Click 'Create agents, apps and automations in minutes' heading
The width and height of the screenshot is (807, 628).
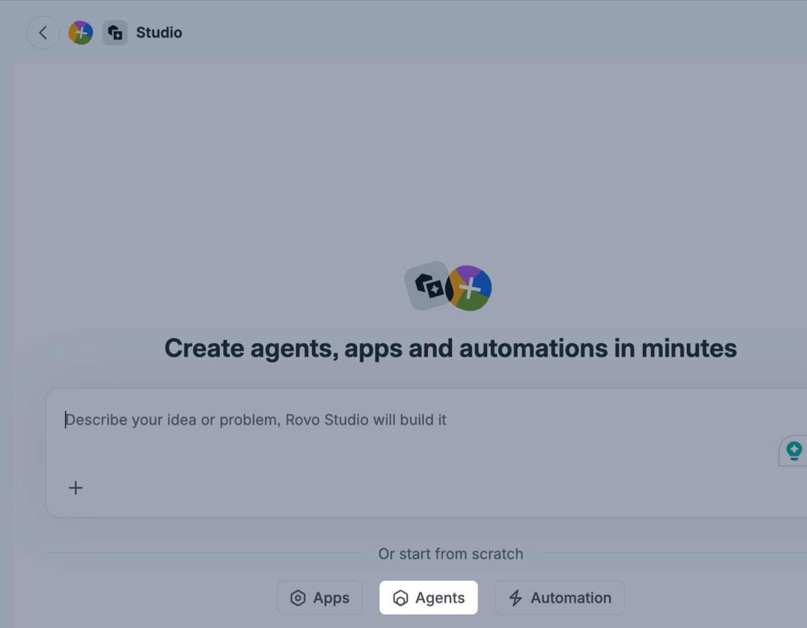click(x=450, y=348)
